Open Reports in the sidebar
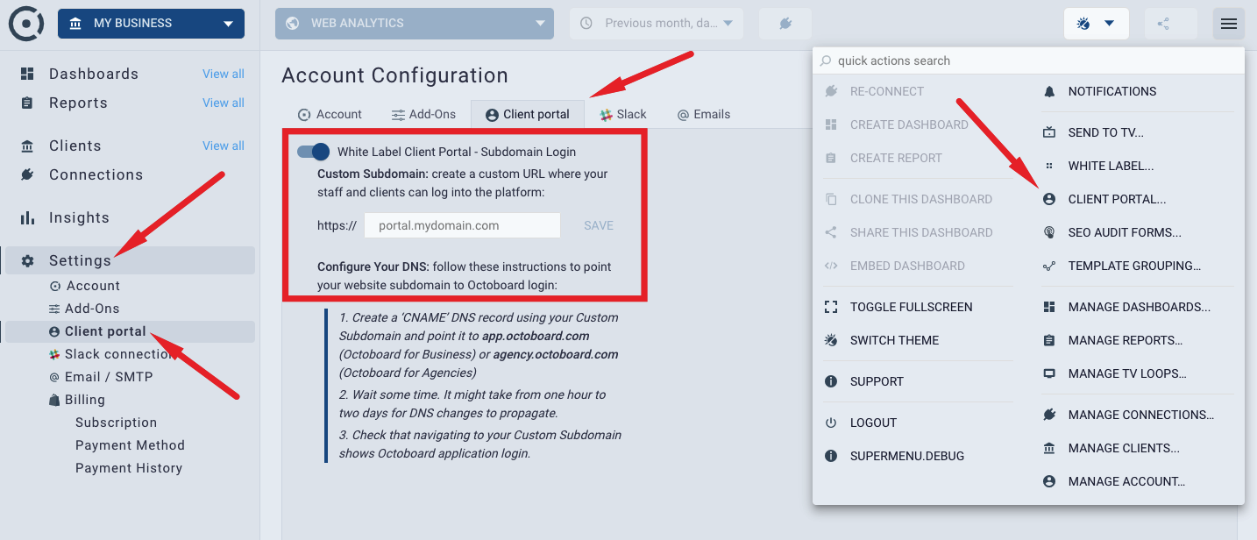 (x=78, y=103)
